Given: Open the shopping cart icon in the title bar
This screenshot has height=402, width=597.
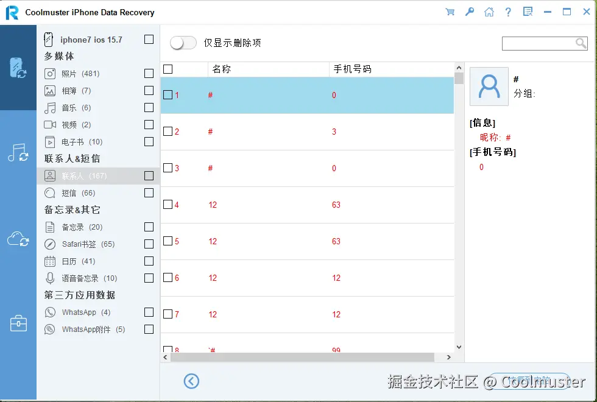Looking at the screenshot, I should tap(450, 12).
